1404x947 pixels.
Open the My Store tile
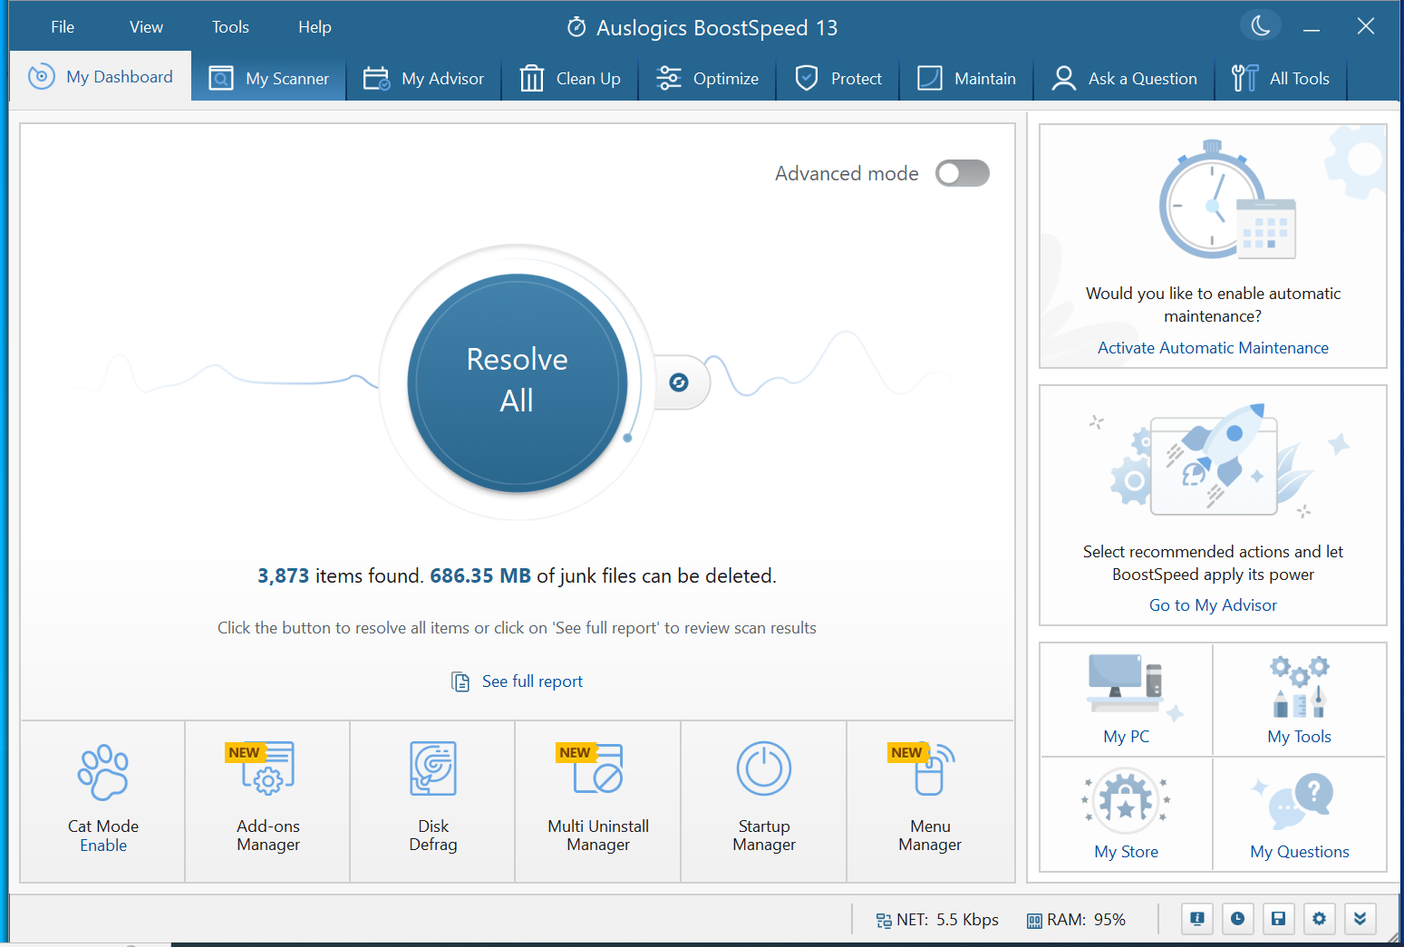[1126, 814]
